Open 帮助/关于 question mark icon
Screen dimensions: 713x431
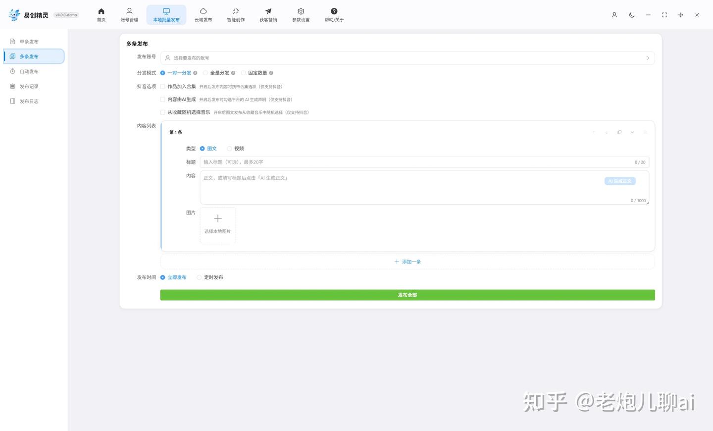(334, 11)
